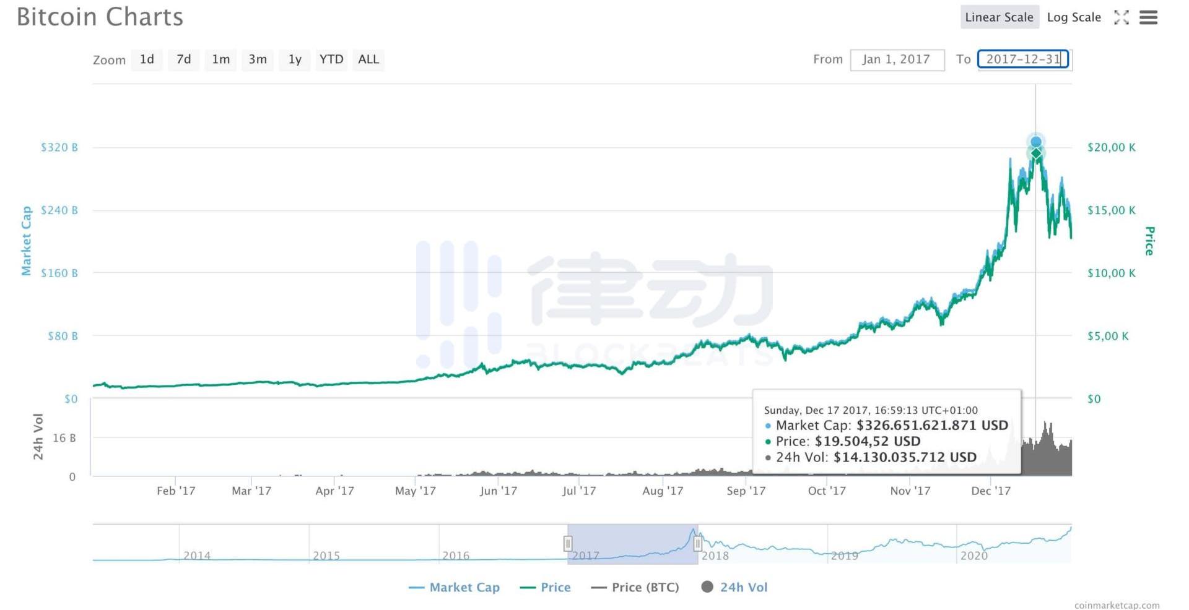Screen dimensions: 1189x610
Task: Switch to Linear Scale
Action: pyautogui.click(x=998, y=17)
